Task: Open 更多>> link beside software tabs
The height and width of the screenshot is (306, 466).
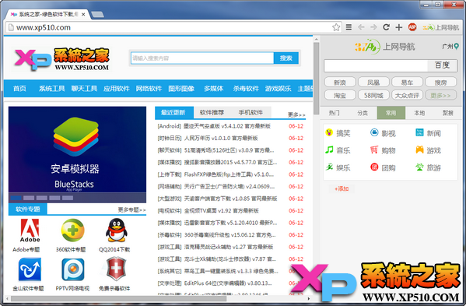Action: 296,114
